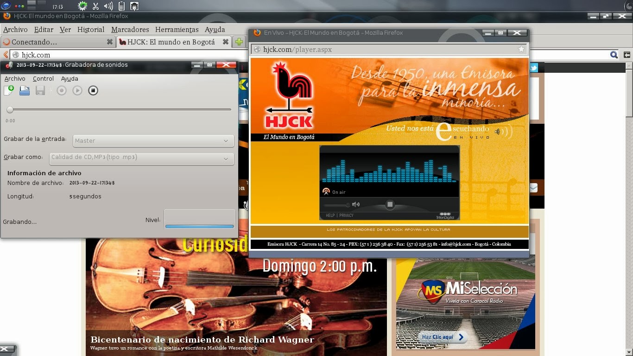Open Control menu in Grabadora de sonidos
This screenshot has width=633, height=356.
point(43,79)
